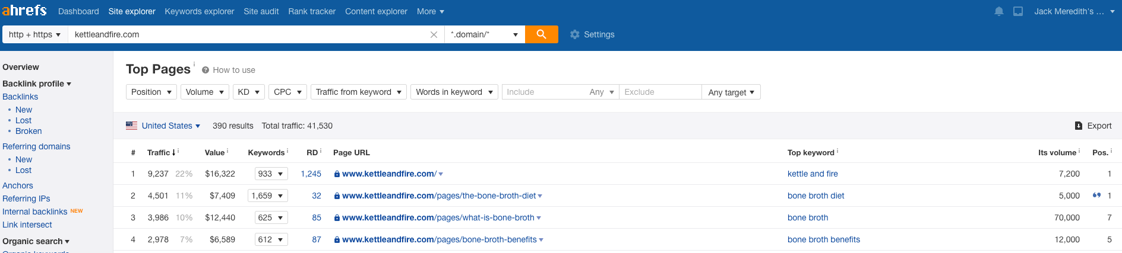The image size is (1122, 253).
Task: Clear the kettleandfire.com search field
Action: [x=434, y=34]
